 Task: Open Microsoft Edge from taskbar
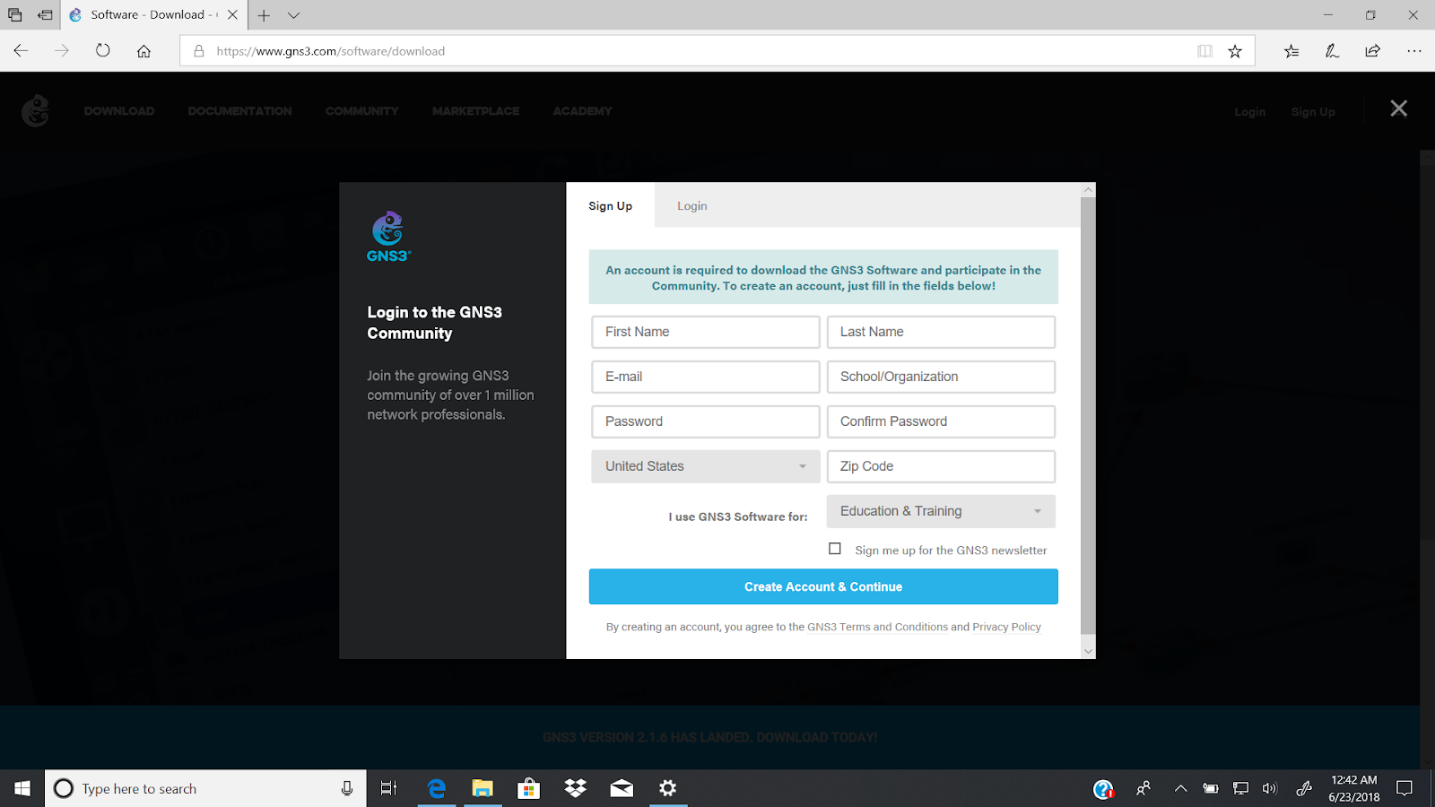pos(437,788)
